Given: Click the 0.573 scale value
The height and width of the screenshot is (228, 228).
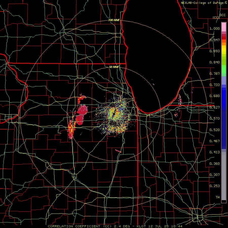Looking at the screenshot, I should pyautogui.click(x=215, y=119).
